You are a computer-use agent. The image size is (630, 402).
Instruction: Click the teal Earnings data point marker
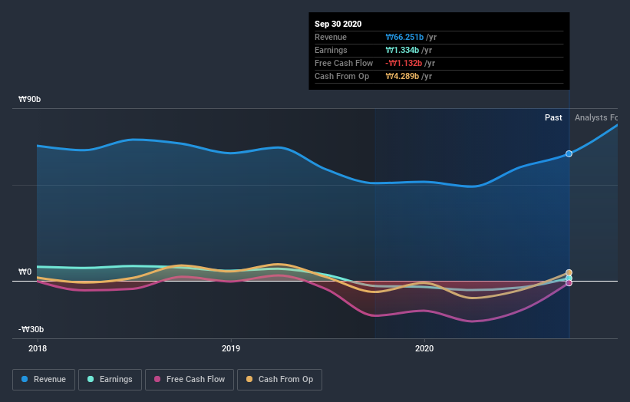click(x=569, y=278)
